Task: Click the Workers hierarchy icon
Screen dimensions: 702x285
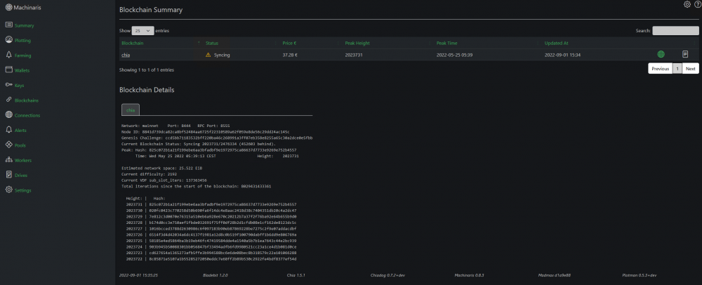Action: (x=8, y=160)
